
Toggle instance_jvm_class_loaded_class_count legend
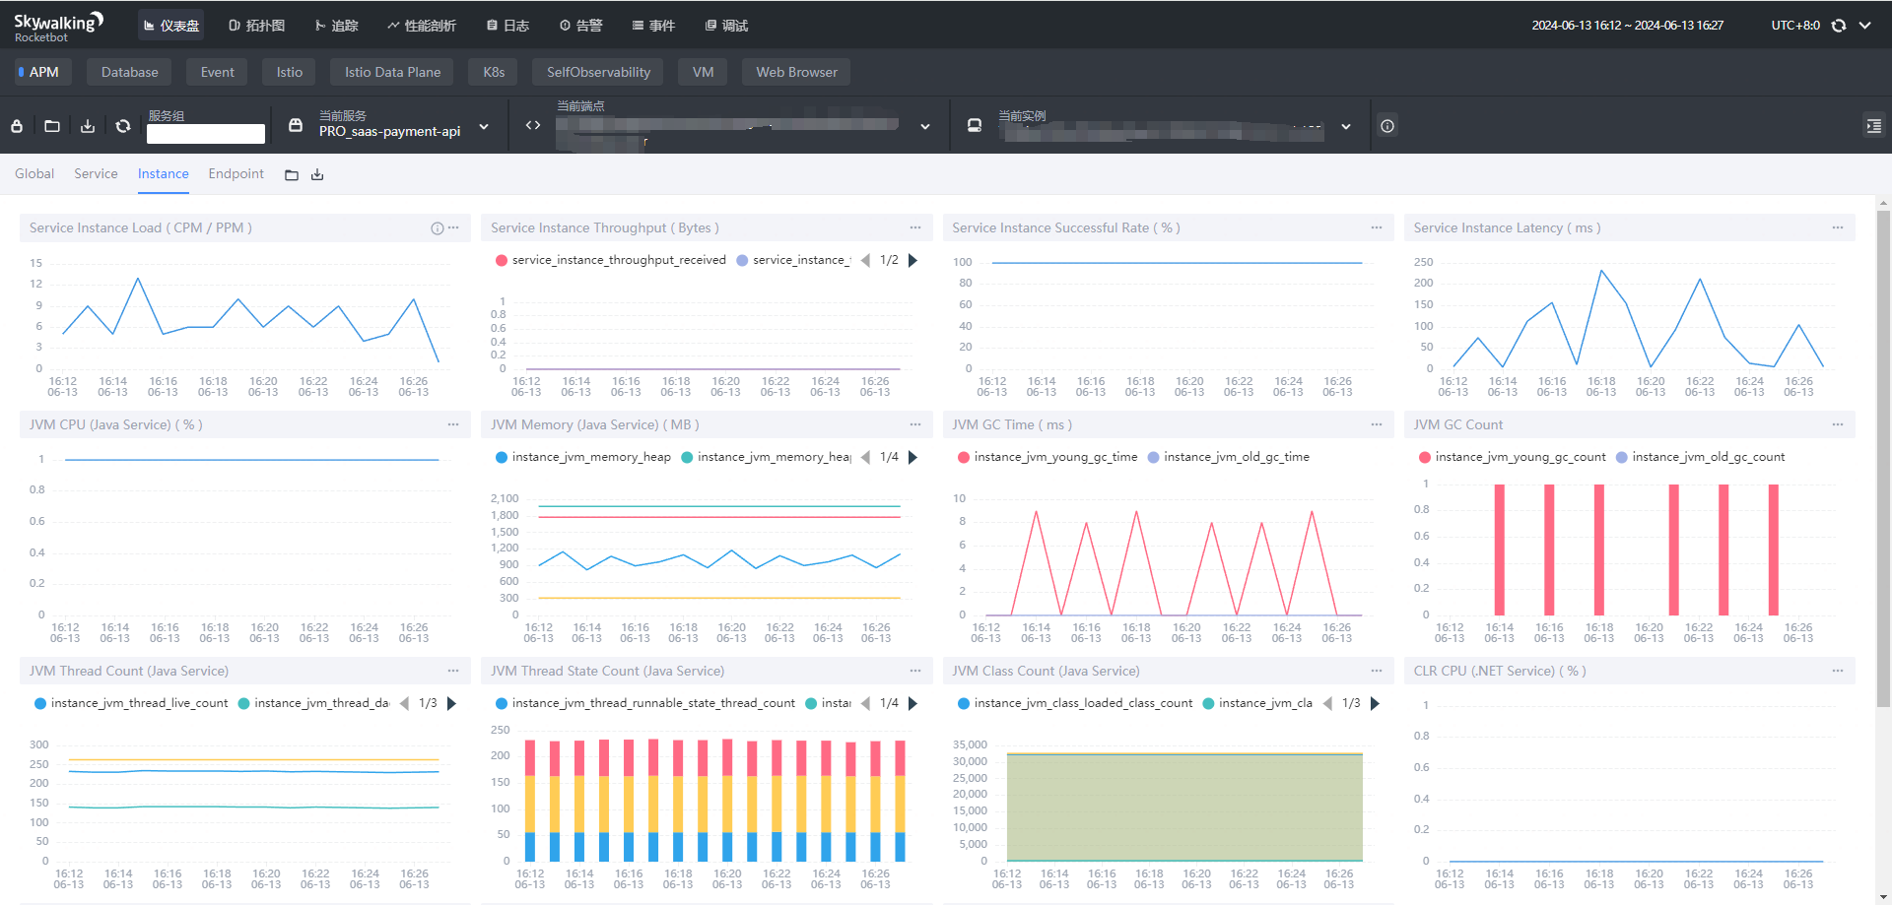[1074, 703]
